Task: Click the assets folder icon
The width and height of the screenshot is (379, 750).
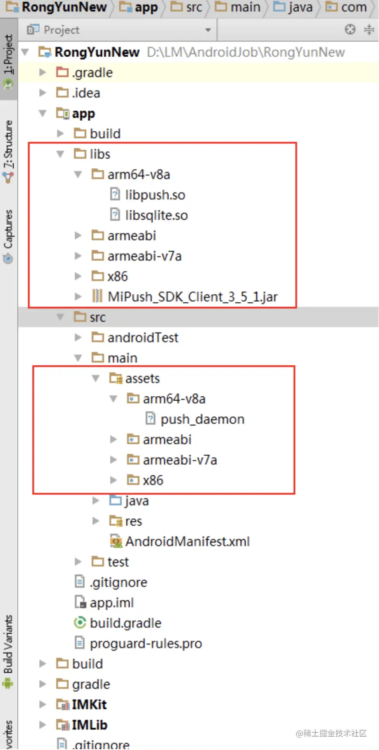Action: click(116, 378)
